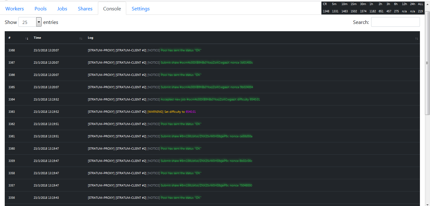Open the Show entries dropdown
Screen dimensions: 430x206
coord(30,22)
